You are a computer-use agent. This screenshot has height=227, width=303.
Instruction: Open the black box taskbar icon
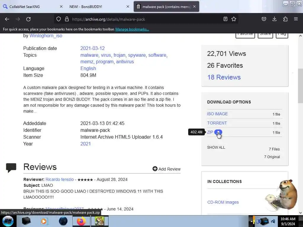click(26, 221)
